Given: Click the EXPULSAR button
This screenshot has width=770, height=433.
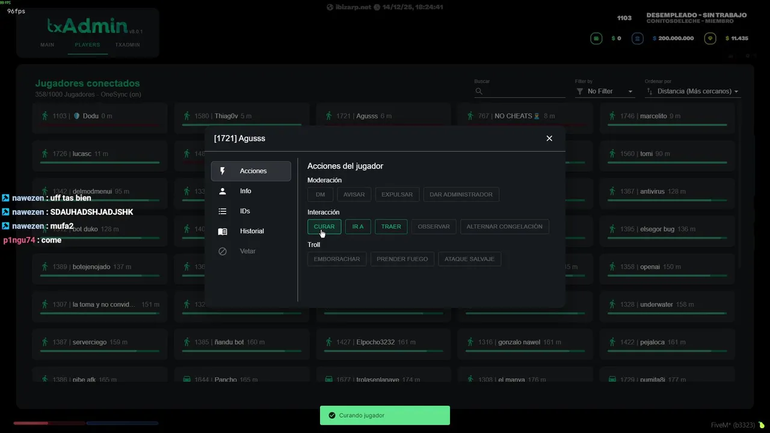Looking at the screenshot, I should 397,194.
